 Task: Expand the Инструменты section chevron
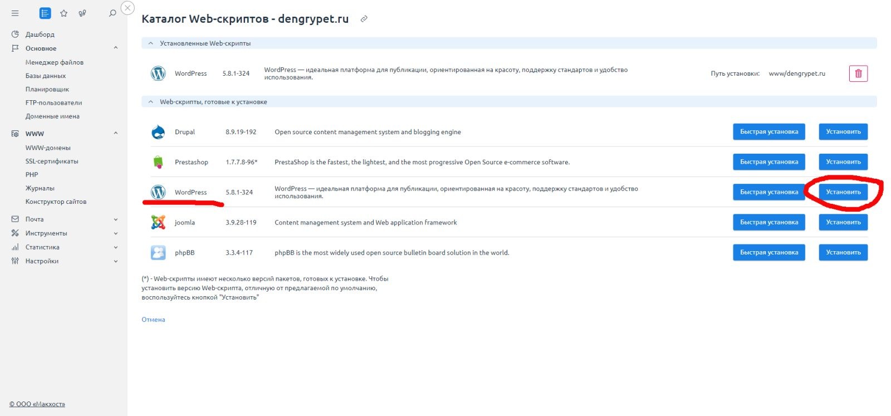116,233
